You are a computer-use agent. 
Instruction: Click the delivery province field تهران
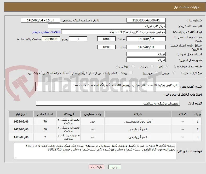[146, 54]
